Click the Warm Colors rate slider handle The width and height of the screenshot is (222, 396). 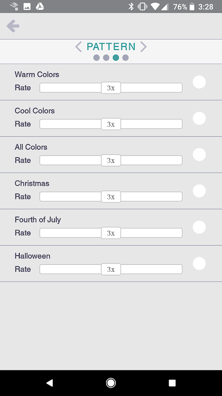[111, 88]
